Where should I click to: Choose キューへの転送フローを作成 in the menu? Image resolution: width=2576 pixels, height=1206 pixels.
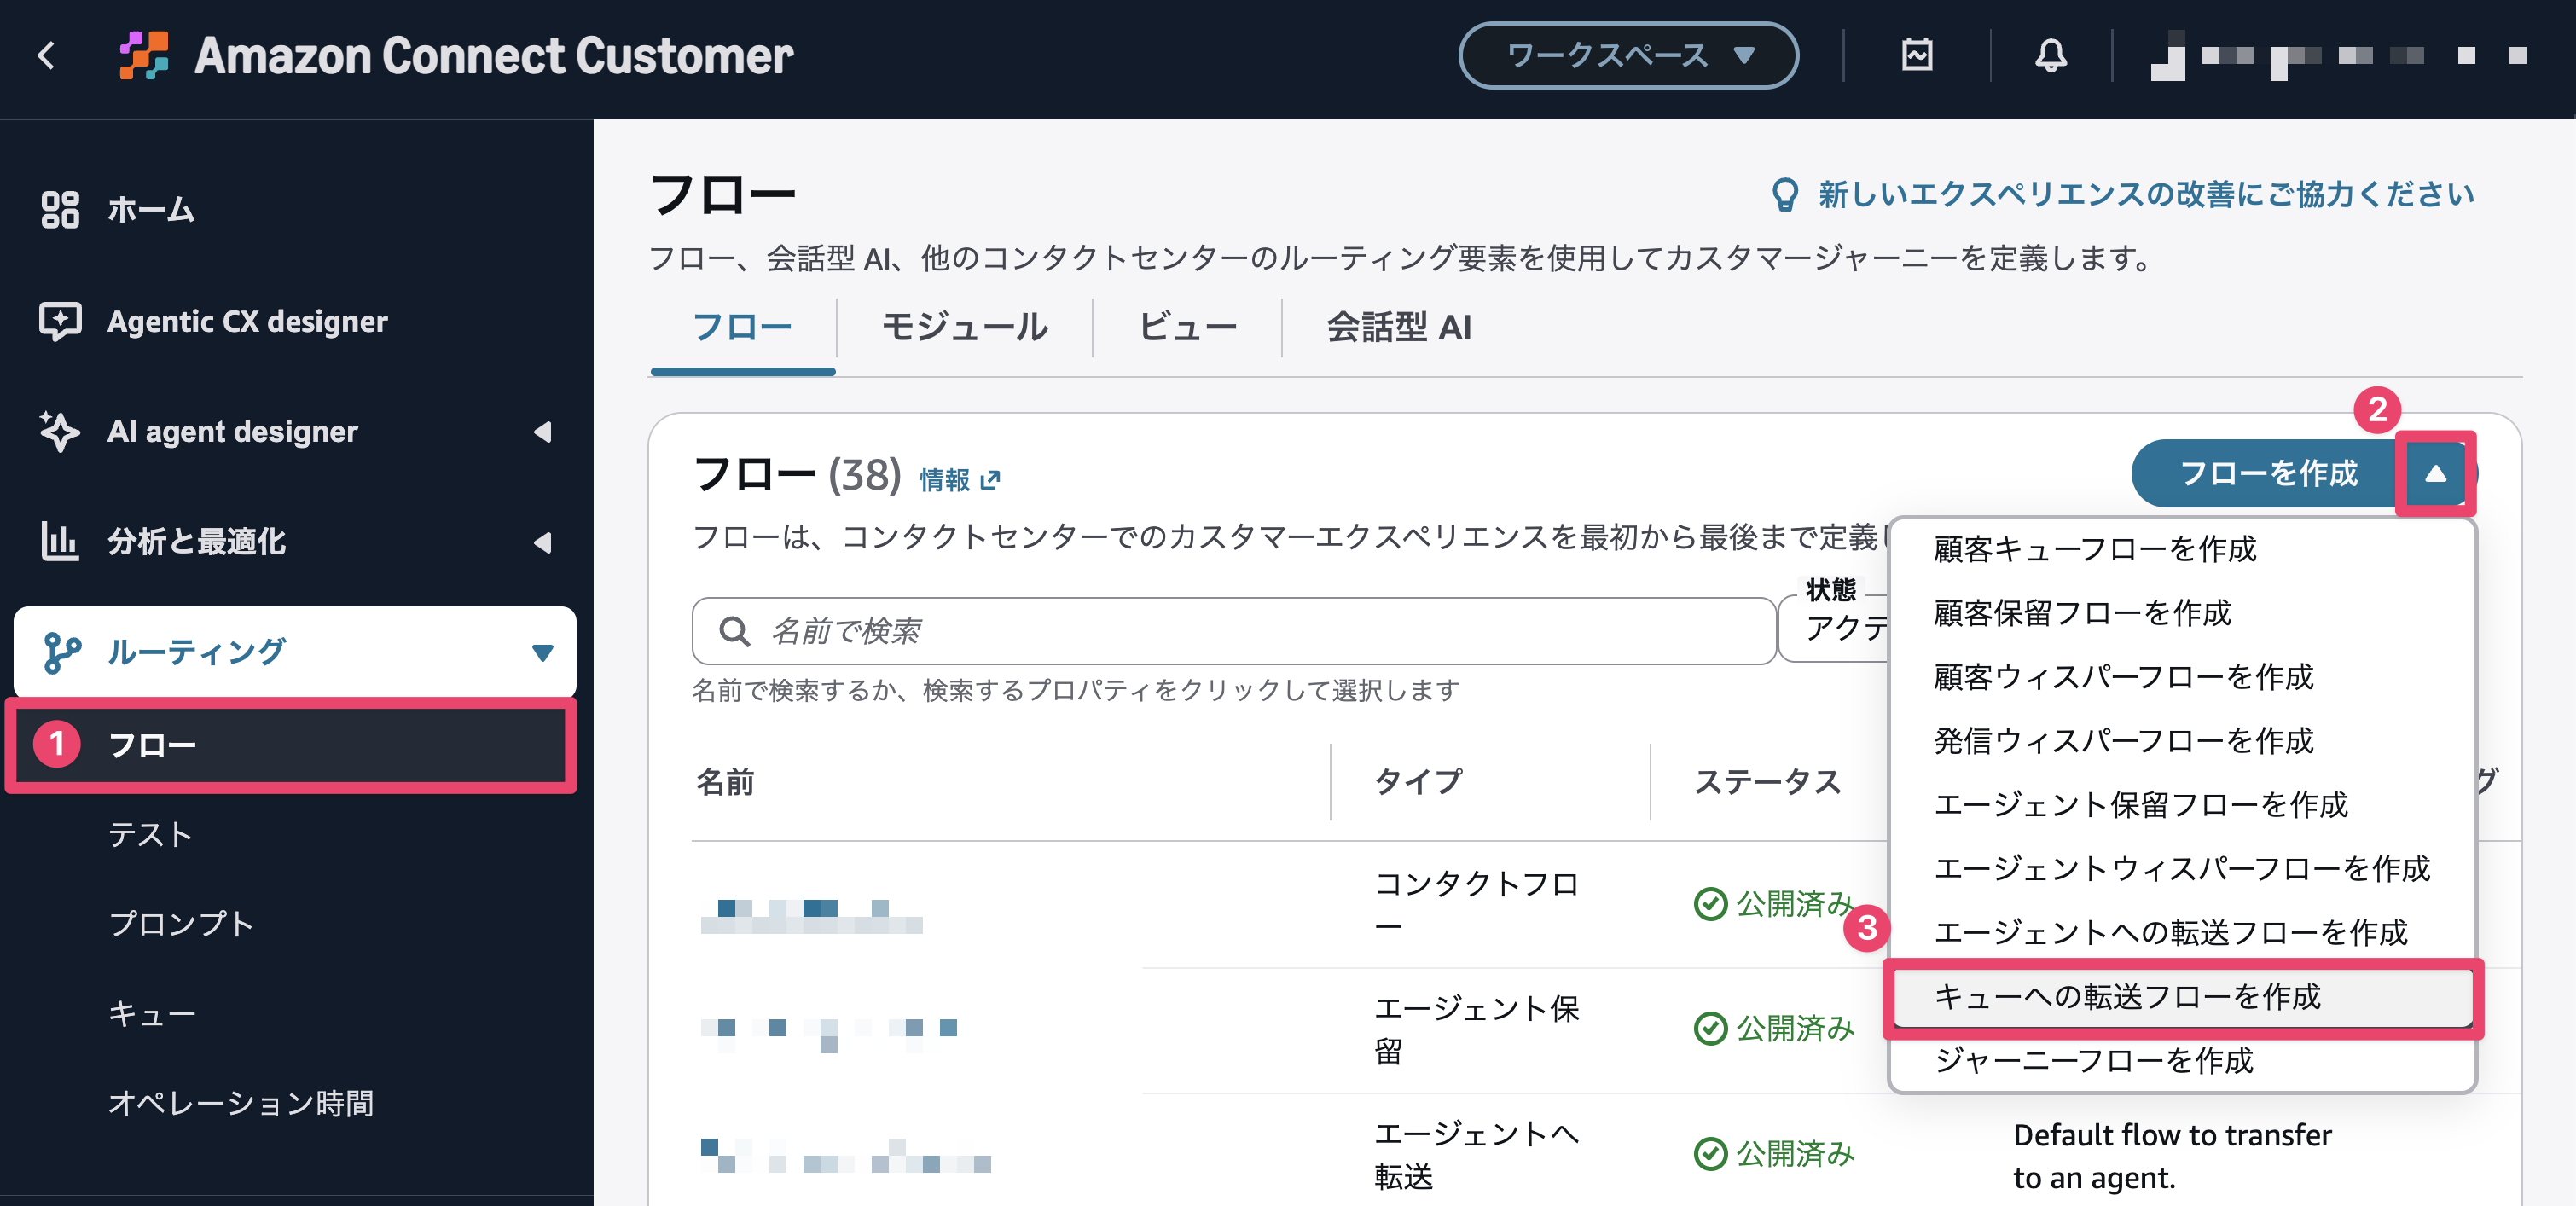2182,997
